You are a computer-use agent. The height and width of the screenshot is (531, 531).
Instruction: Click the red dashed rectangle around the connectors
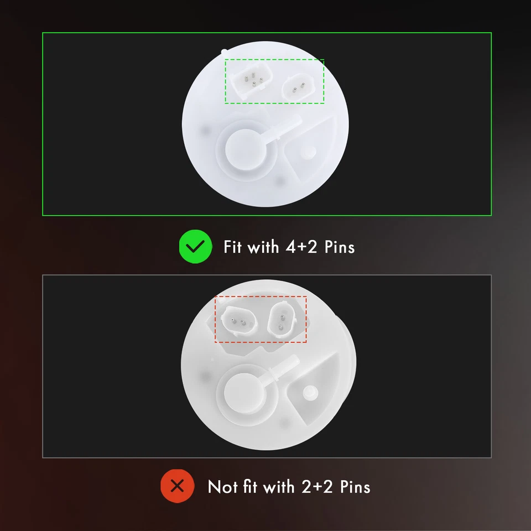pyautogui.click(x=261, y=319)
